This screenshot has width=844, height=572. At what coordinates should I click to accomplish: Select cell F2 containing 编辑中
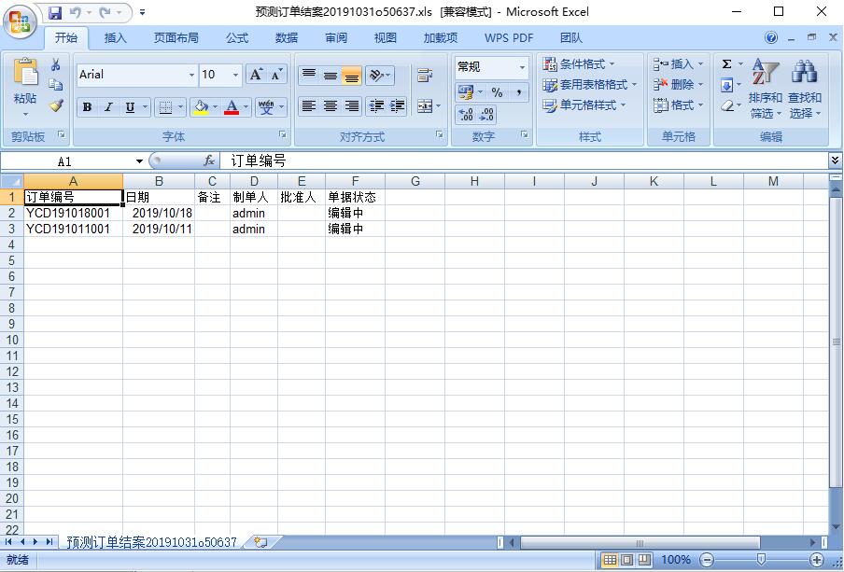click(x=355, y=214)
